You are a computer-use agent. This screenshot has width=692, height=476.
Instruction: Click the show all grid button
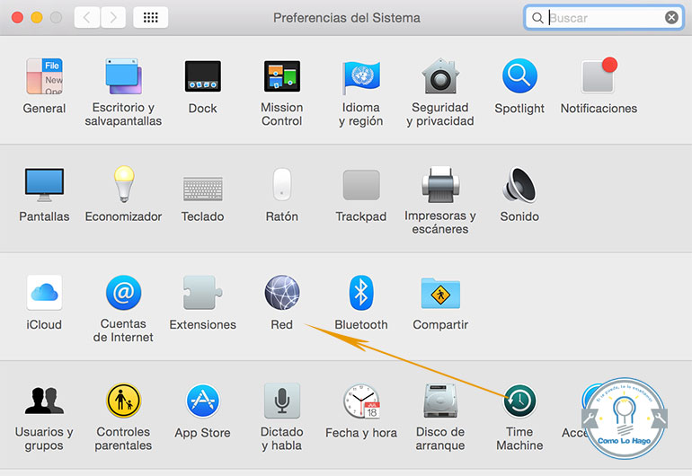click(x=150, y=18)
